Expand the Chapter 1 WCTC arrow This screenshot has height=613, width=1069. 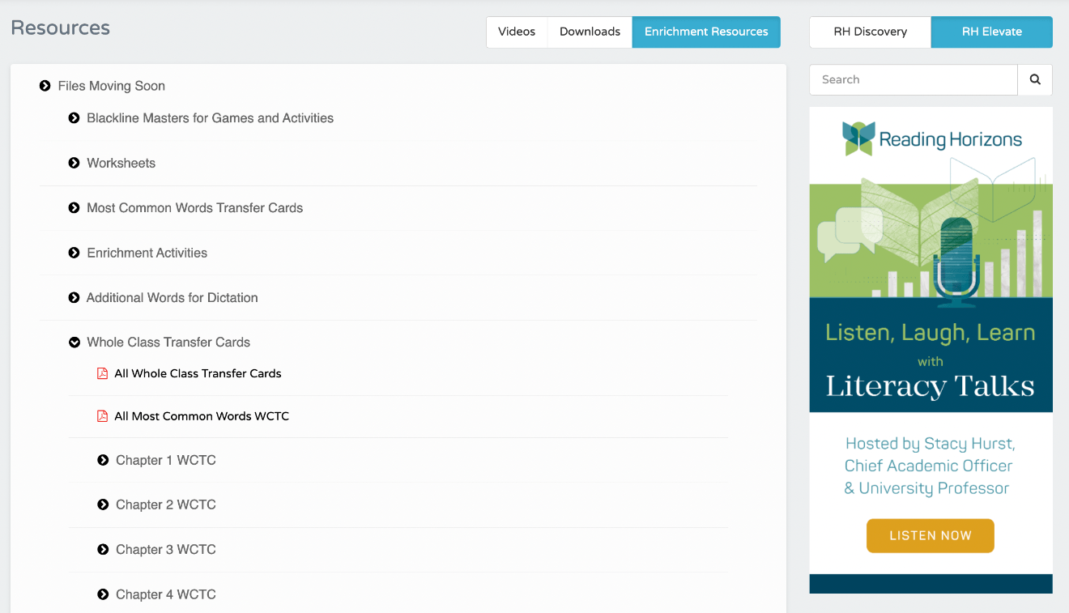point(103,460)
